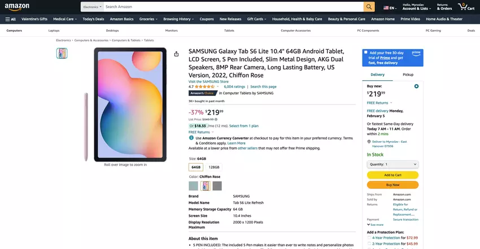Check the free 30-day Prime trial box
This screenshot has height=249, width=480.
pos(365,53)
